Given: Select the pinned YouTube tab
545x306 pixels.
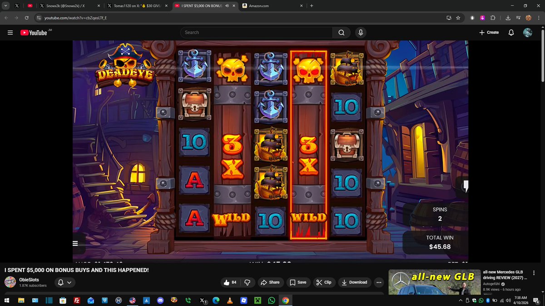Looking at the screenshot, I should (x=30, y=6).
